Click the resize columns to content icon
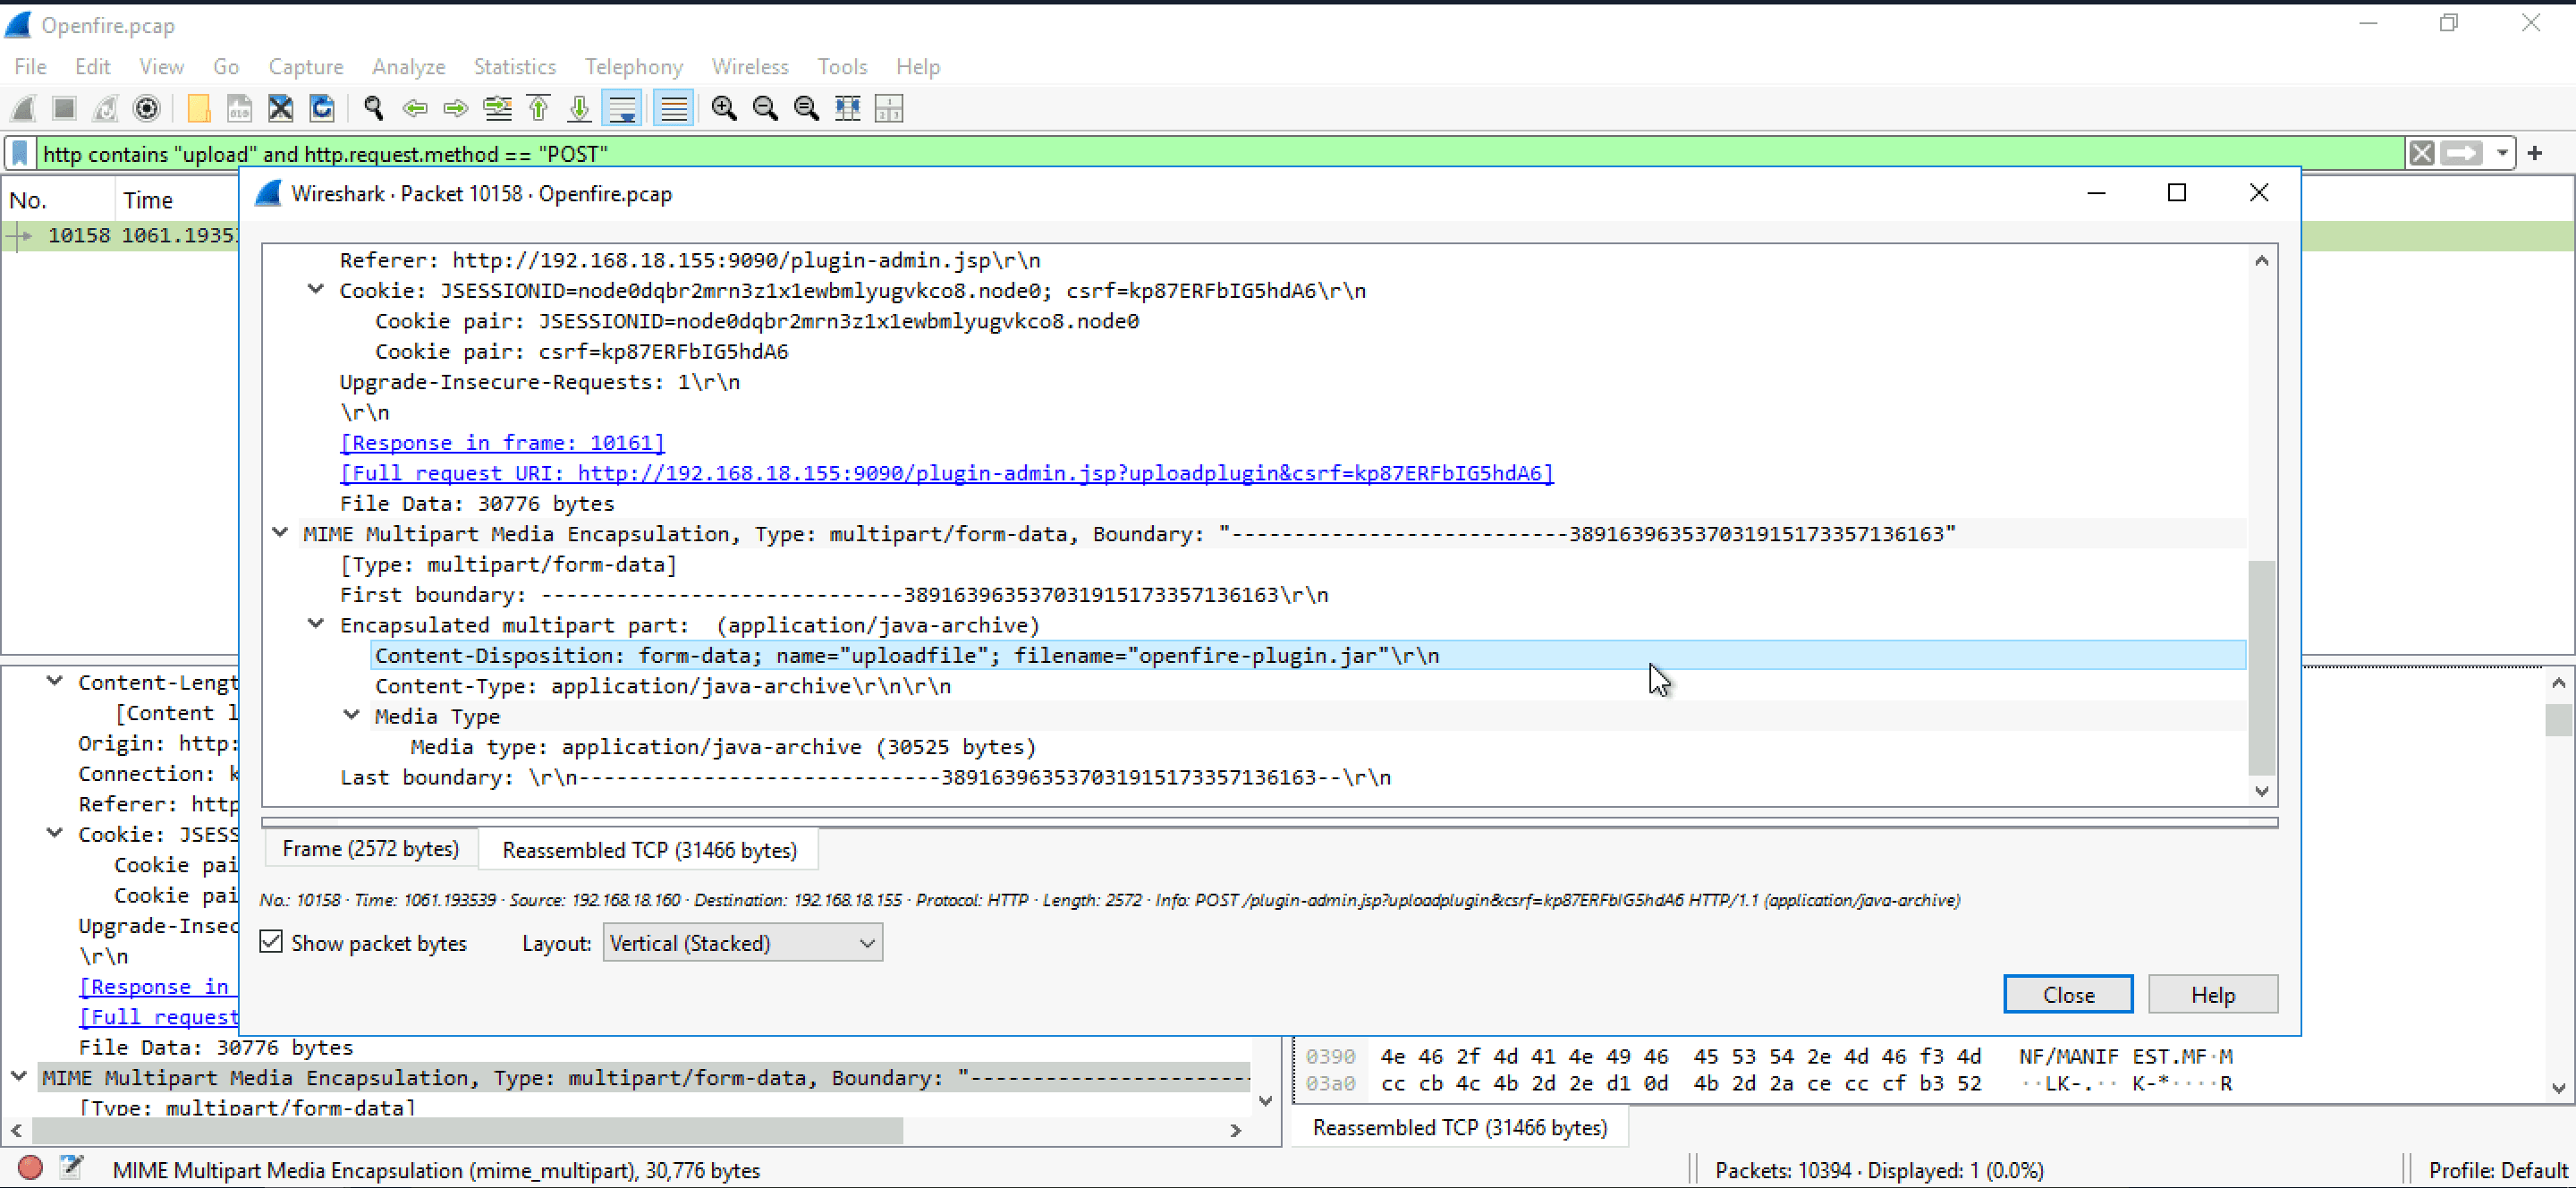This screenshot has height=1188, width=2576. 847,108
